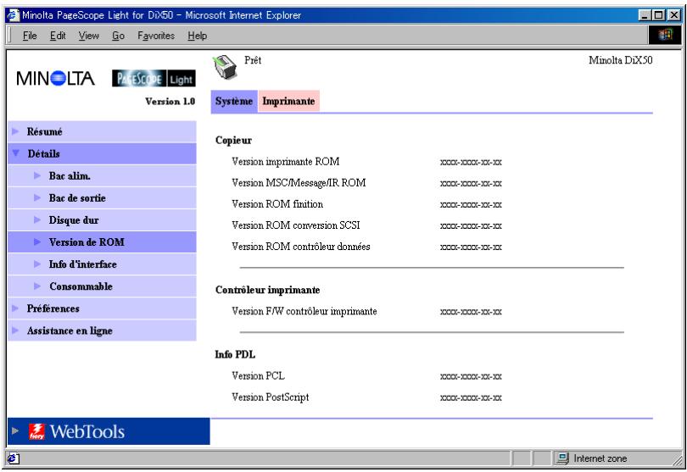Click Version ROM contrôleur données label

[301, 247]
